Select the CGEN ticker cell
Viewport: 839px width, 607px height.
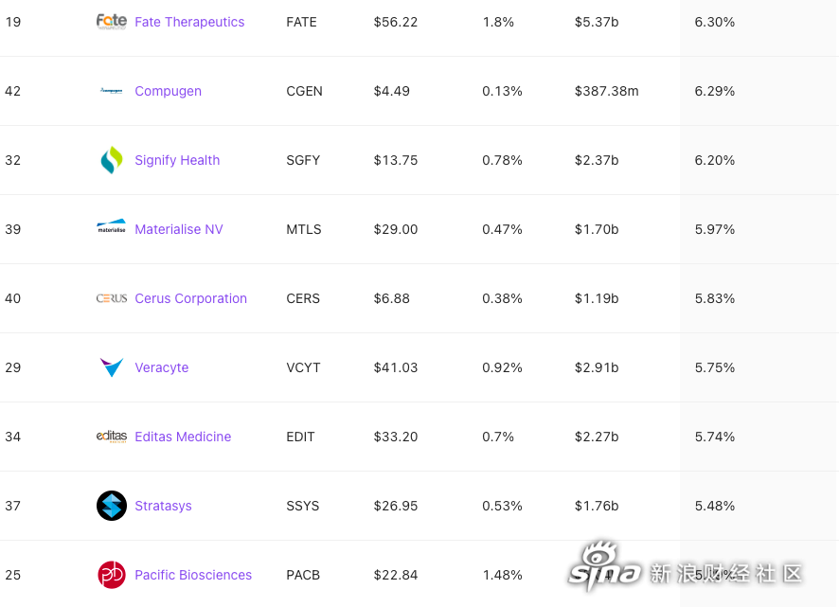(305, 91)
